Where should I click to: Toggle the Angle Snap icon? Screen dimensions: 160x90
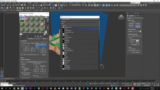pos(61,5)
